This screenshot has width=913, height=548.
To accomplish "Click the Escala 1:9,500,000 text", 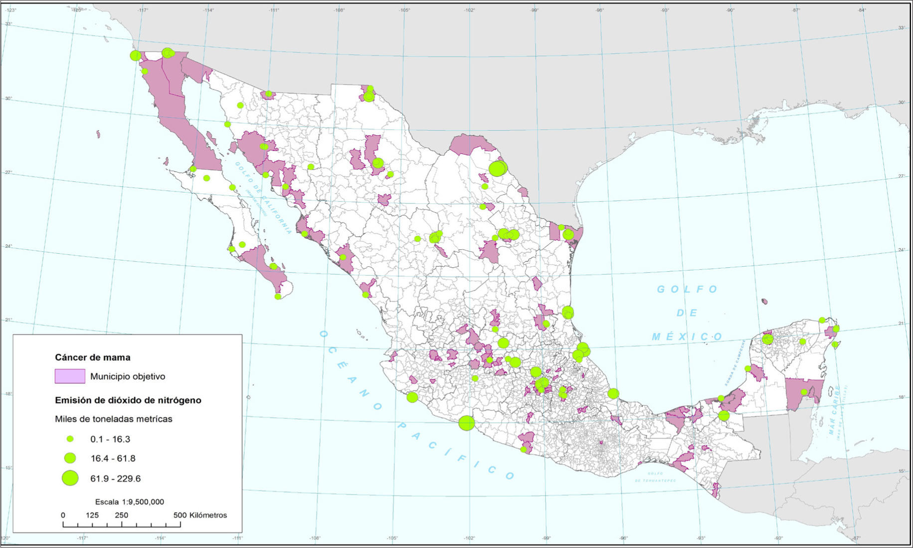I will tap(130, 502).
